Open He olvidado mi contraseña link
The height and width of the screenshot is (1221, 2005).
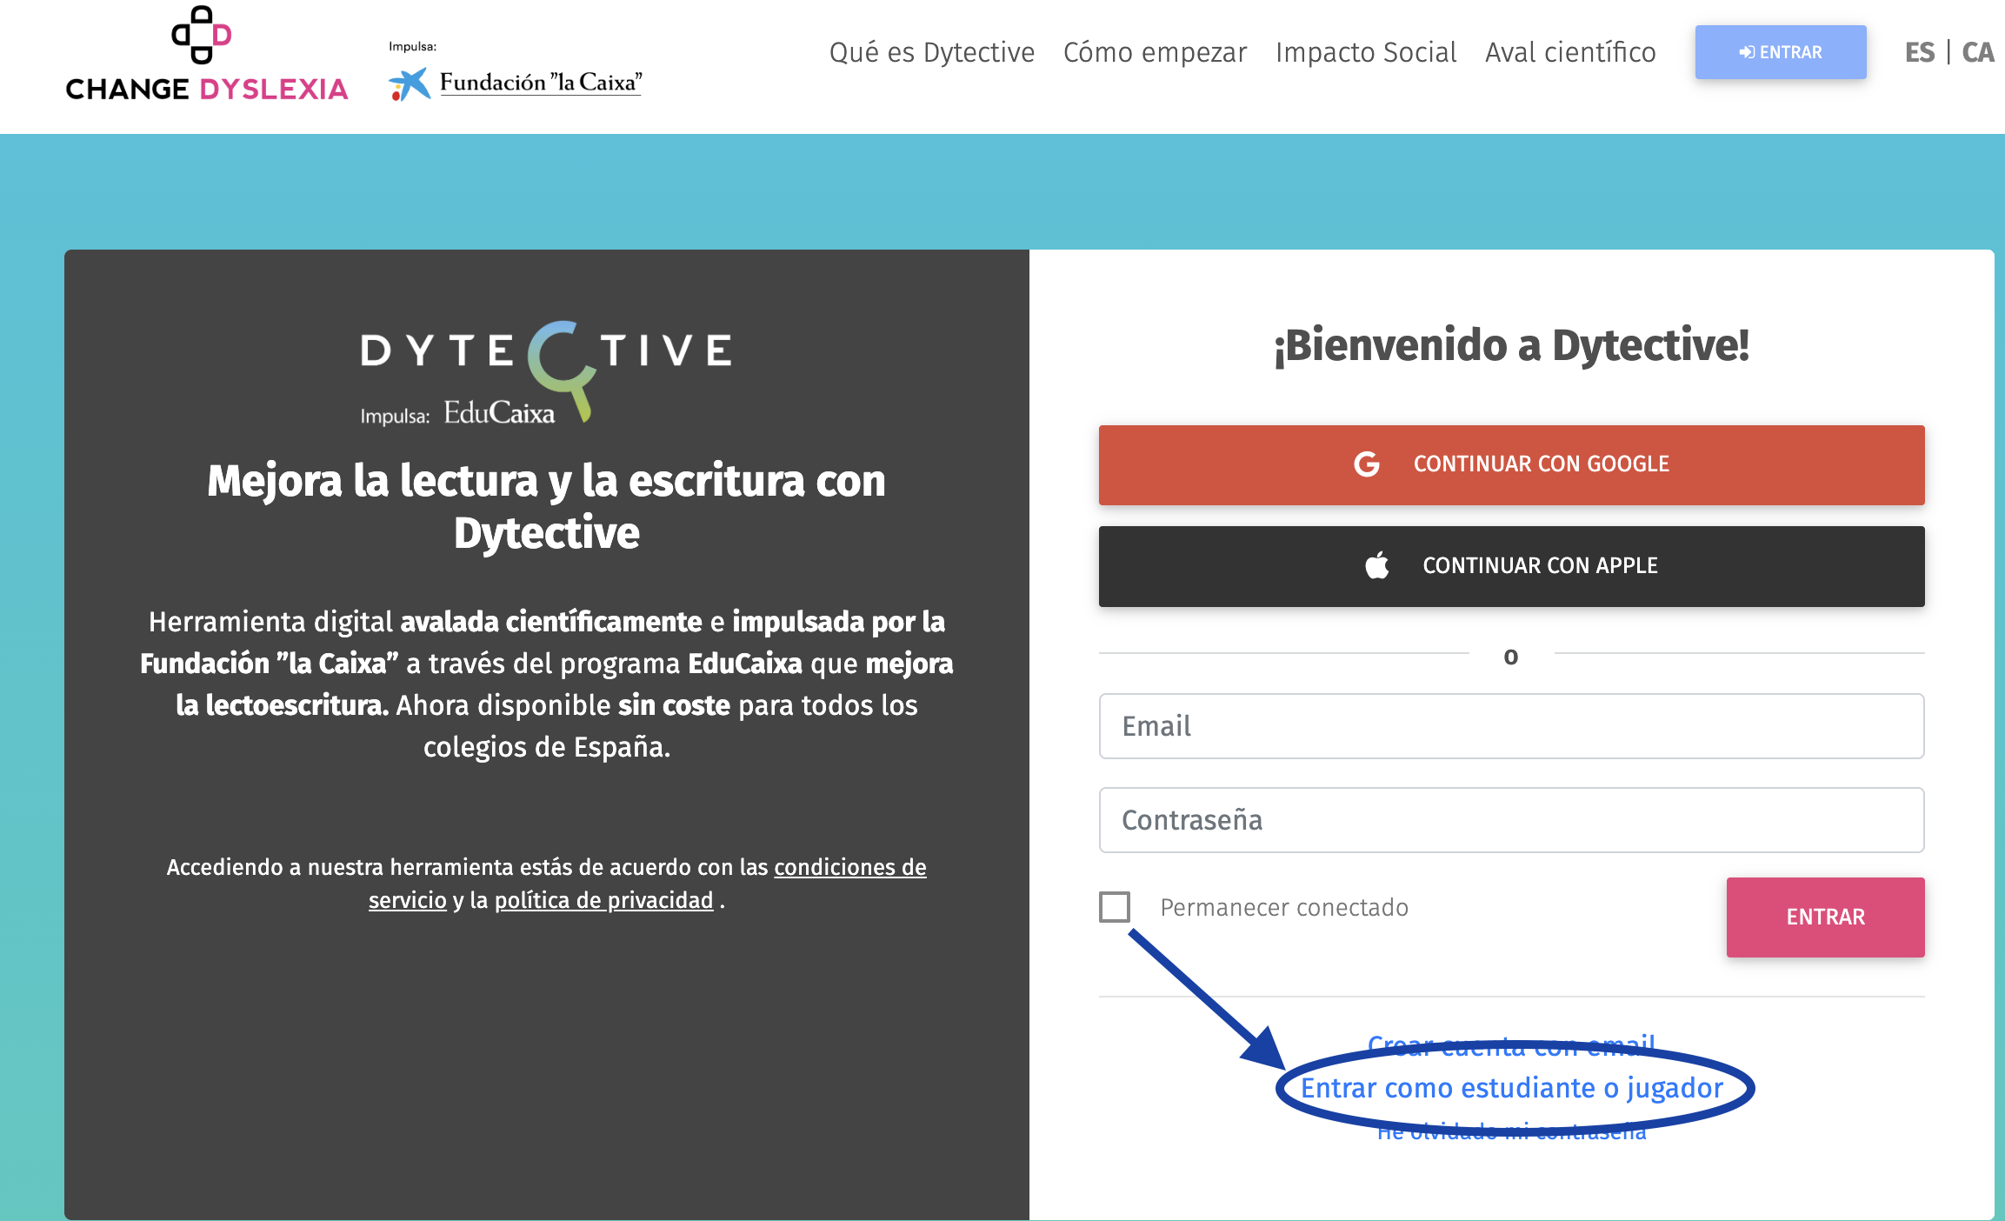tap(1512, 1131)
